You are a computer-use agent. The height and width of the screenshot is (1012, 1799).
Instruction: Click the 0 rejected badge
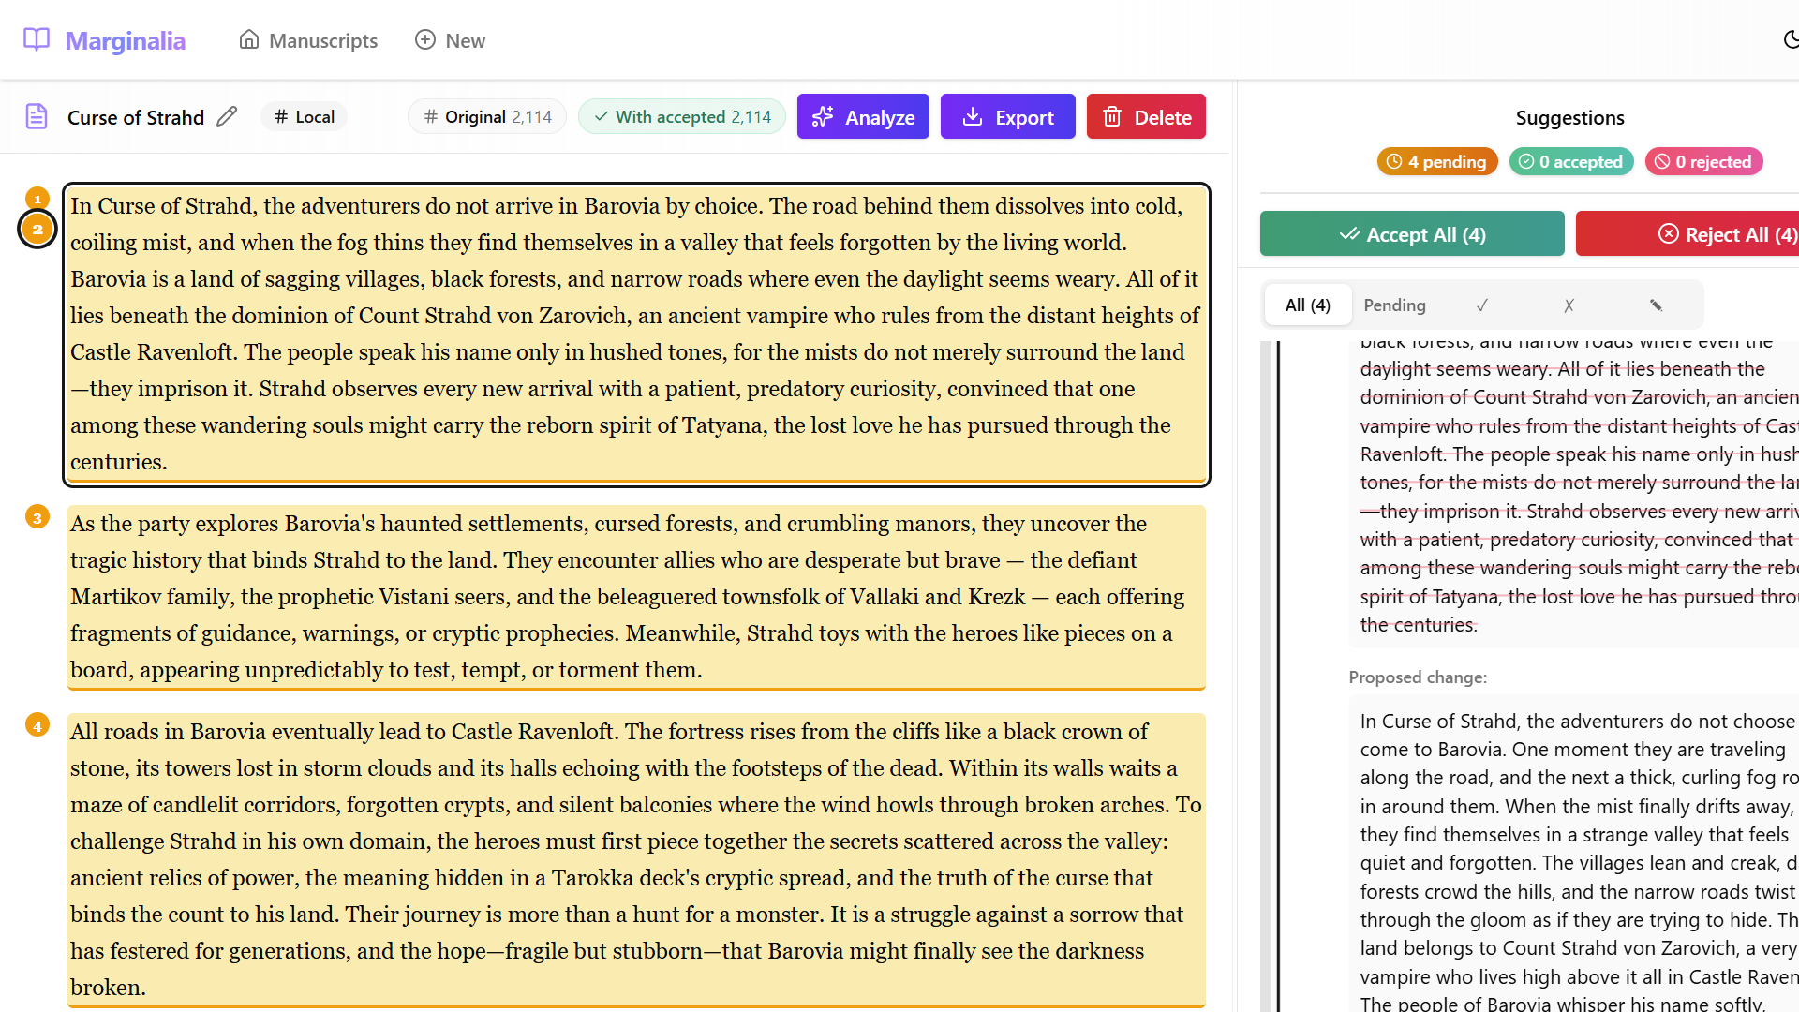1703,161
